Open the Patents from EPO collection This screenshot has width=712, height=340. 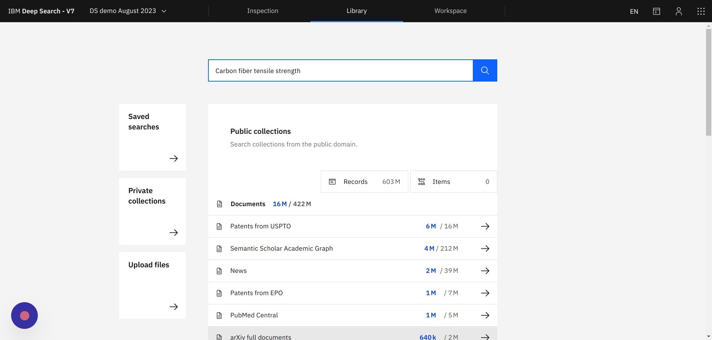point(353,293)
